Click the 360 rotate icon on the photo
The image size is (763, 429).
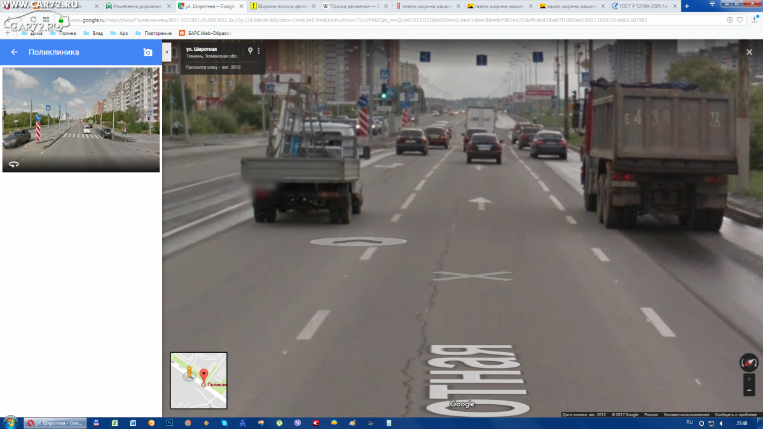[14, 164]
